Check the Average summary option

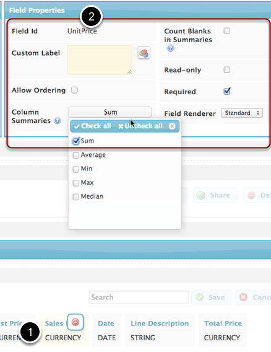(x=76, y=155)
